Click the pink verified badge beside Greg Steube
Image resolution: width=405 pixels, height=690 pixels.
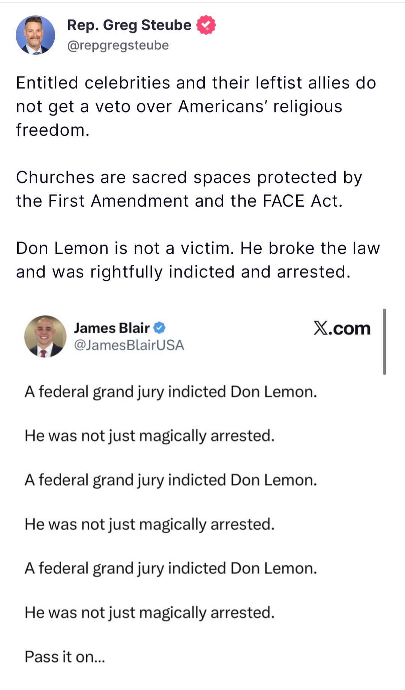pos(206,25)
